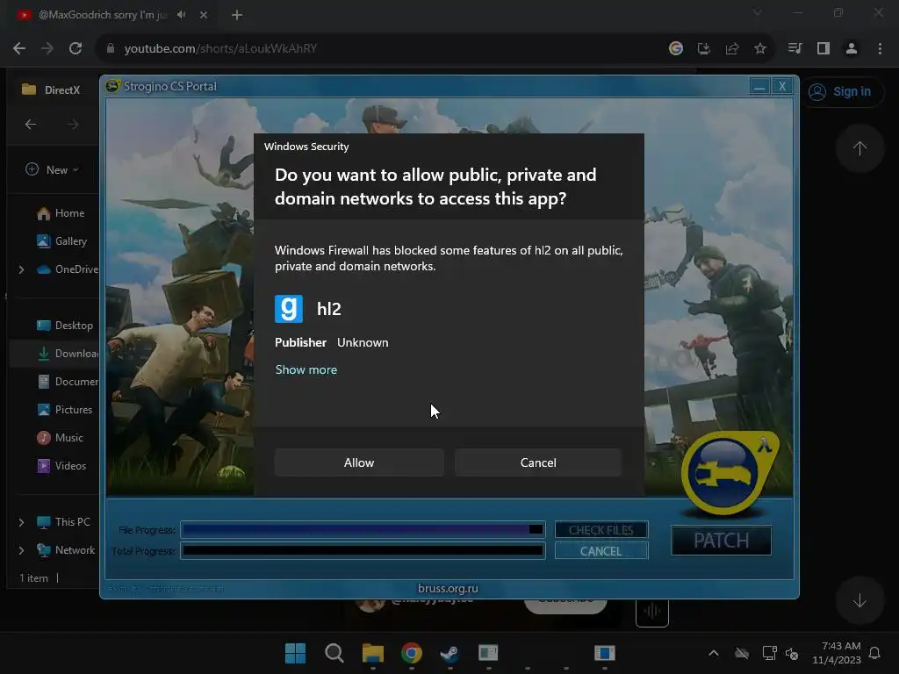Open Chrome profile icon
The width and height of the screenshot is (899, 674).
pyautogui.click(x=852, y=49)
